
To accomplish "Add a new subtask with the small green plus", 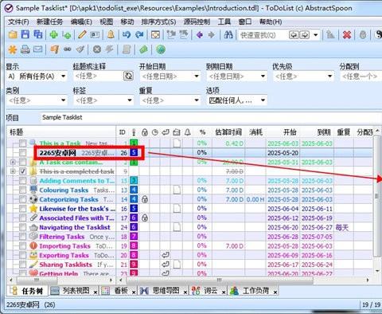I will (67, 35).
